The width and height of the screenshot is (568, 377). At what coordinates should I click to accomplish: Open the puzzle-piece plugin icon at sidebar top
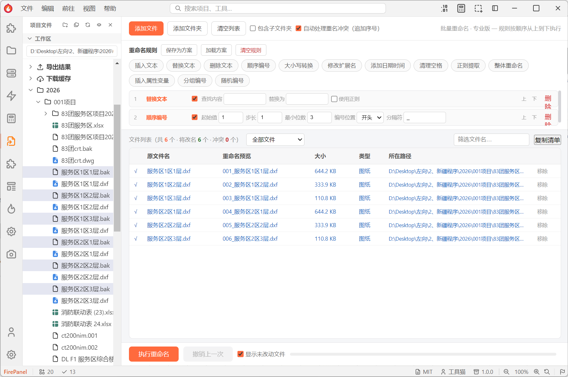(11, 28)
